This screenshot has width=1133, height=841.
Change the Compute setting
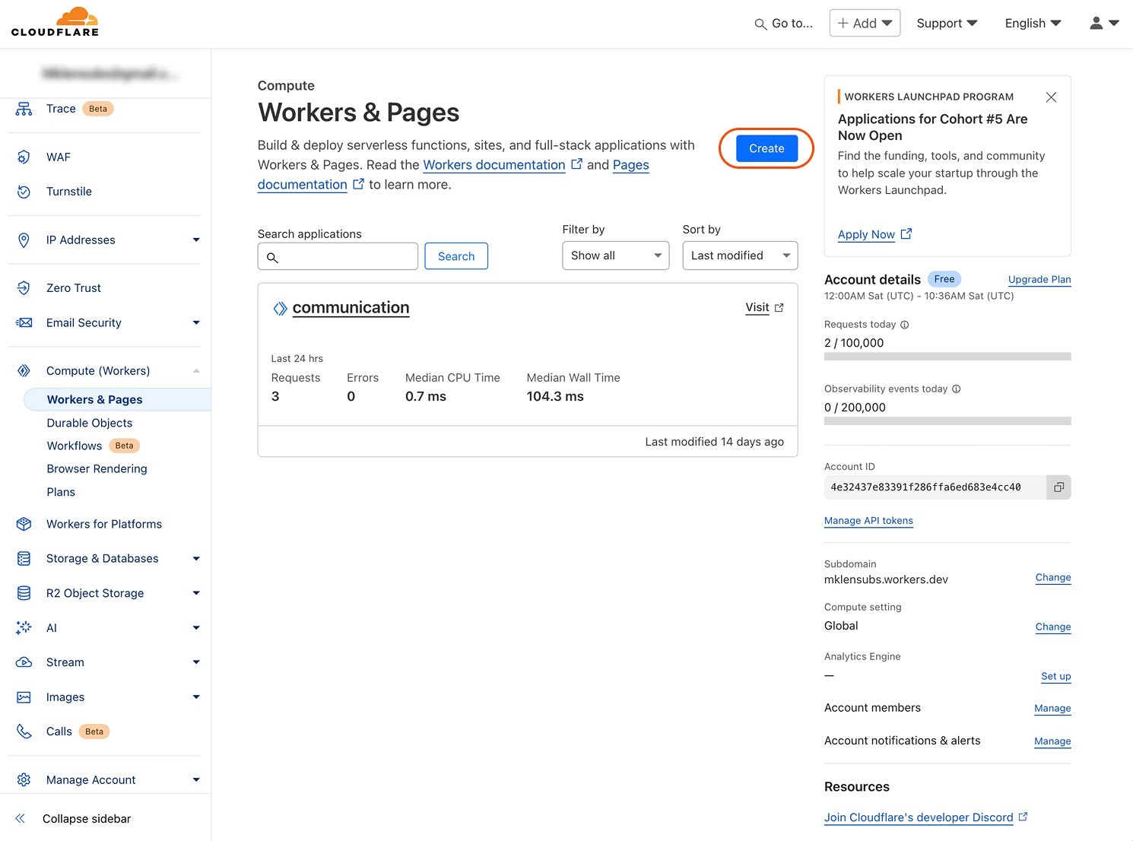1053,627
